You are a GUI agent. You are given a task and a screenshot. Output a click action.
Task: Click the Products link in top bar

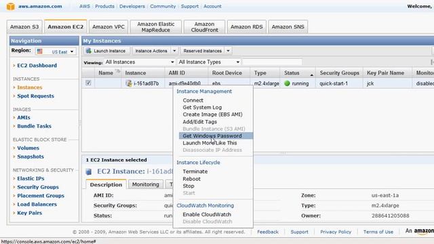[x=104, y=6]
